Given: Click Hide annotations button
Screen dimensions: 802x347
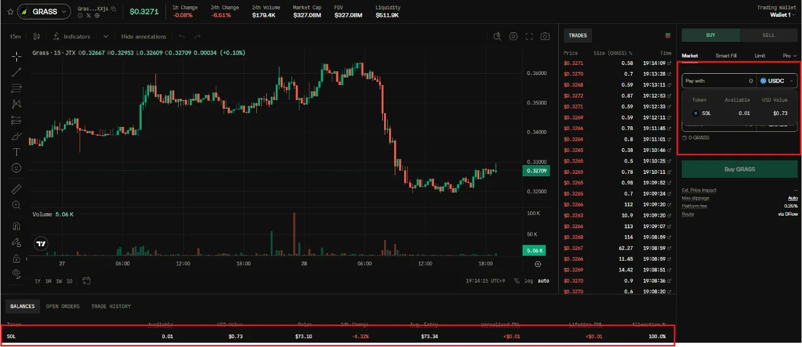Looking at the screenshot, I should (143, 36).
